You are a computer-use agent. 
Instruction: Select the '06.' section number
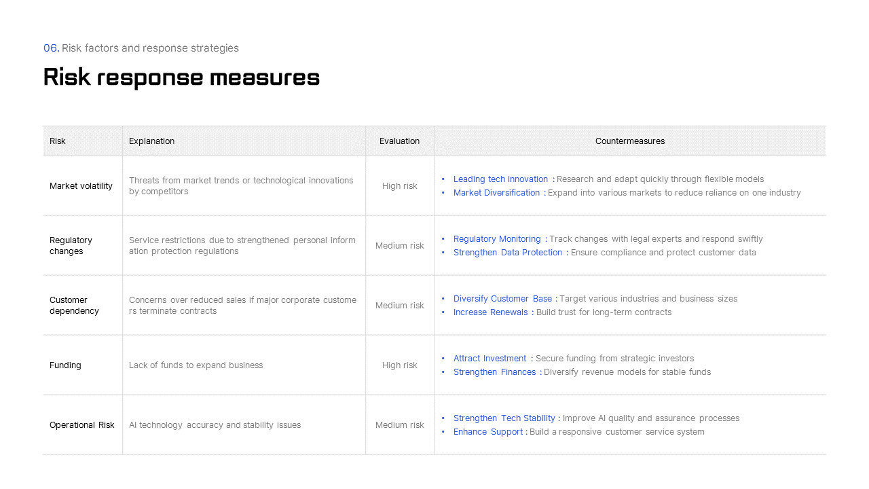(x=52, y=48)
